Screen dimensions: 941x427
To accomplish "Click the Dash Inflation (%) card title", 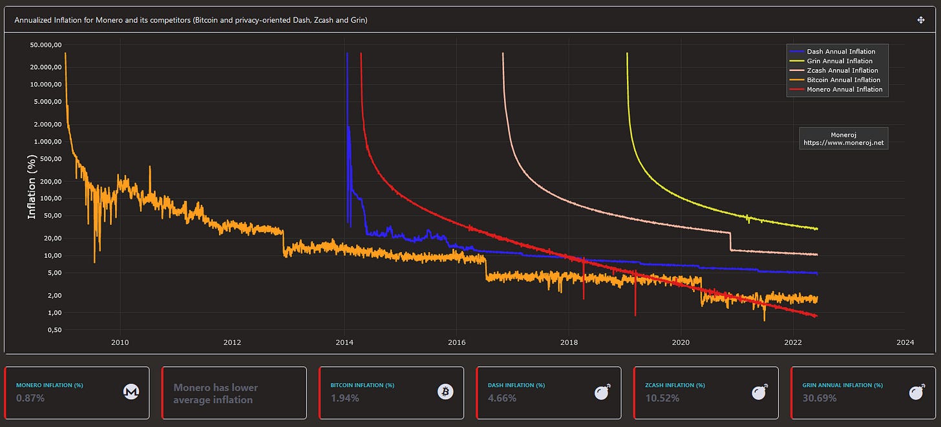I will (x=516, y=385).
